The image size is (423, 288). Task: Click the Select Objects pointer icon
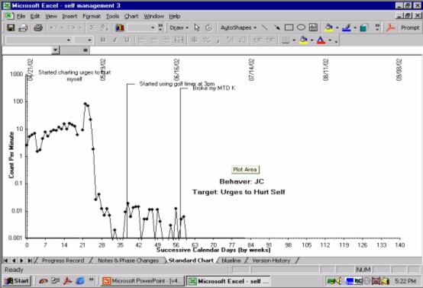(197, 27)
